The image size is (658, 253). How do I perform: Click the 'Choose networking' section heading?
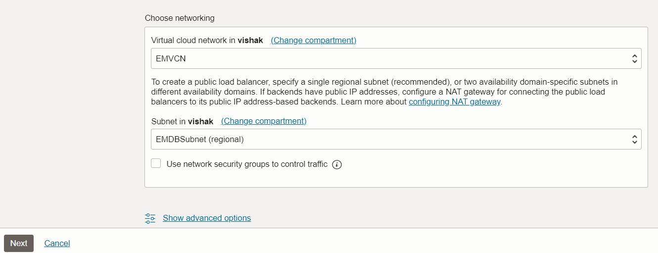coord(180,18)
